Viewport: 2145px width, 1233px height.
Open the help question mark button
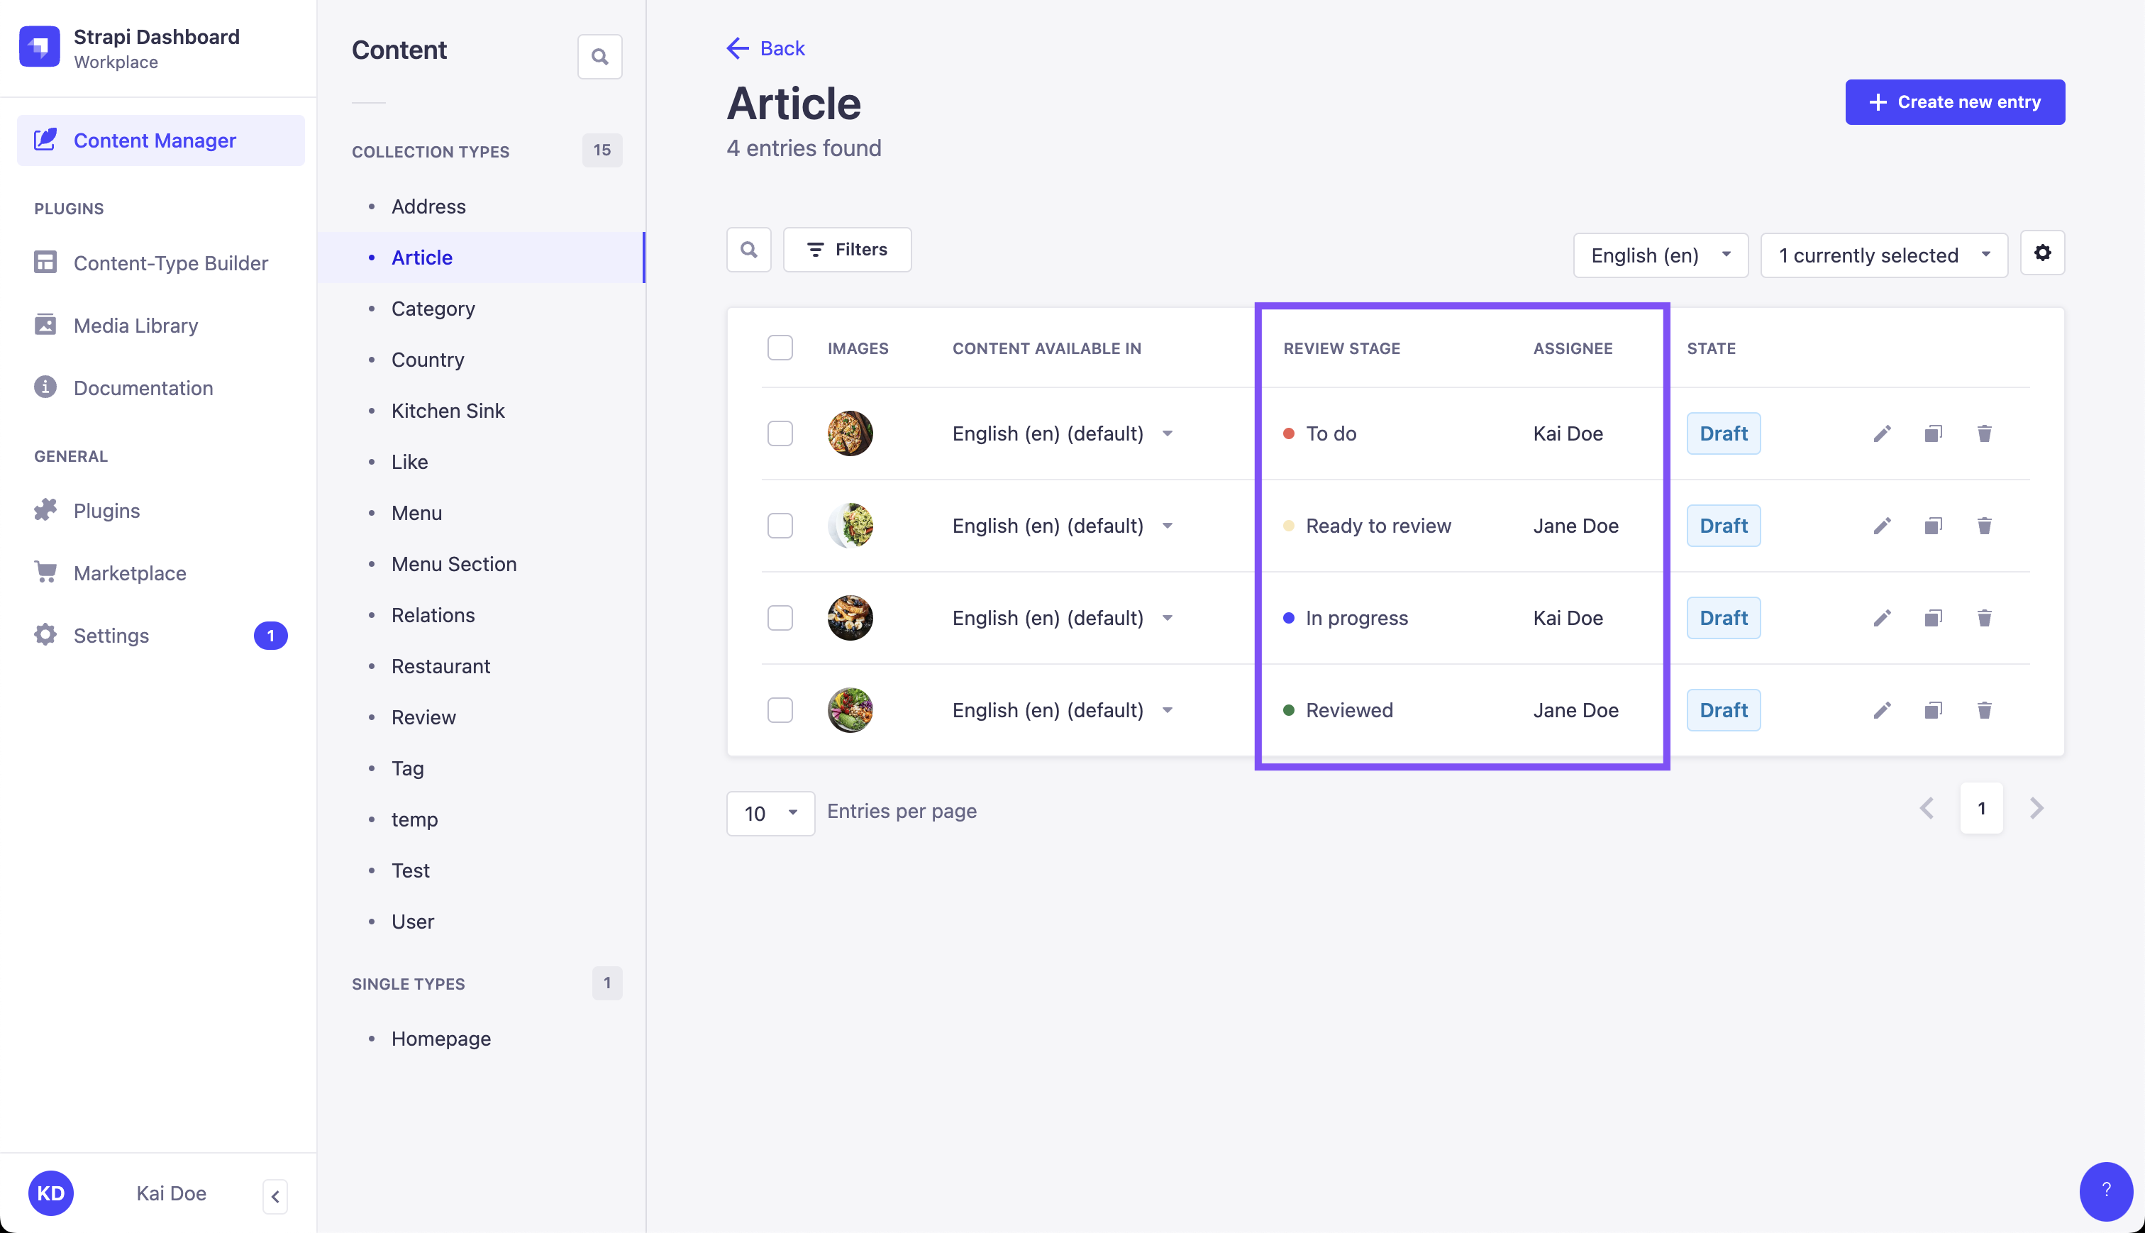pyautogui.click(x=2105, y=1190)
